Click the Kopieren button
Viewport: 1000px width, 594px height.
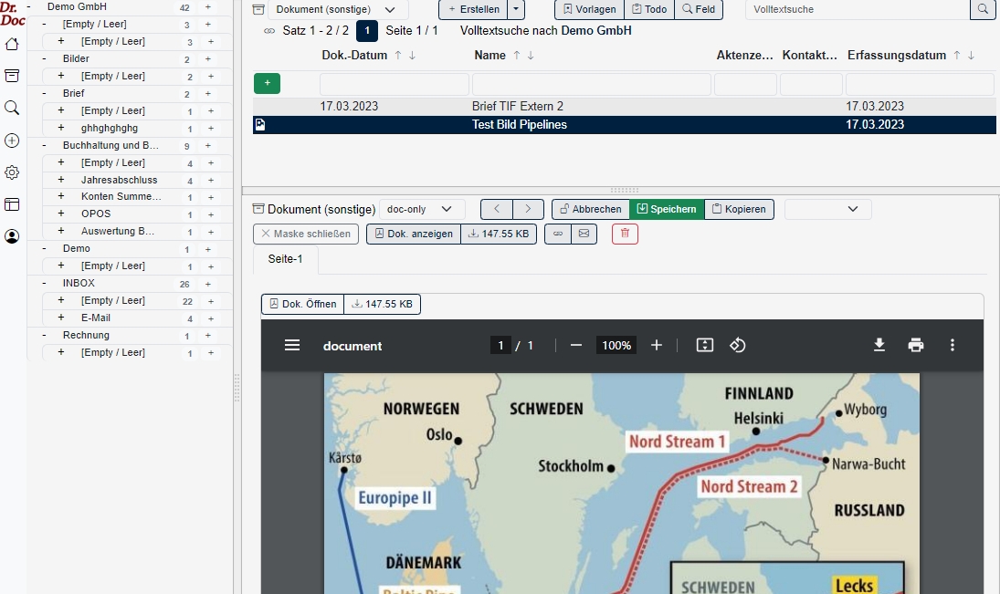click(739, 209)
